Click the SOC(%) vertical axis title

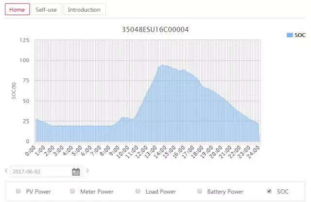click(x=14, y=91)
